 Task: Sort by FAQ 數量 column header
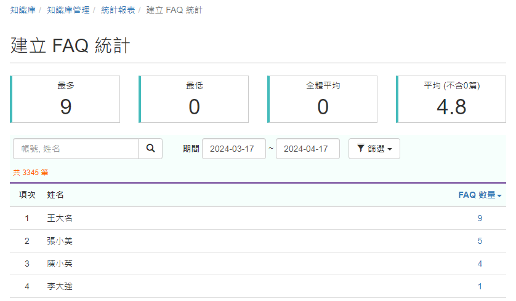pos(480,195)
